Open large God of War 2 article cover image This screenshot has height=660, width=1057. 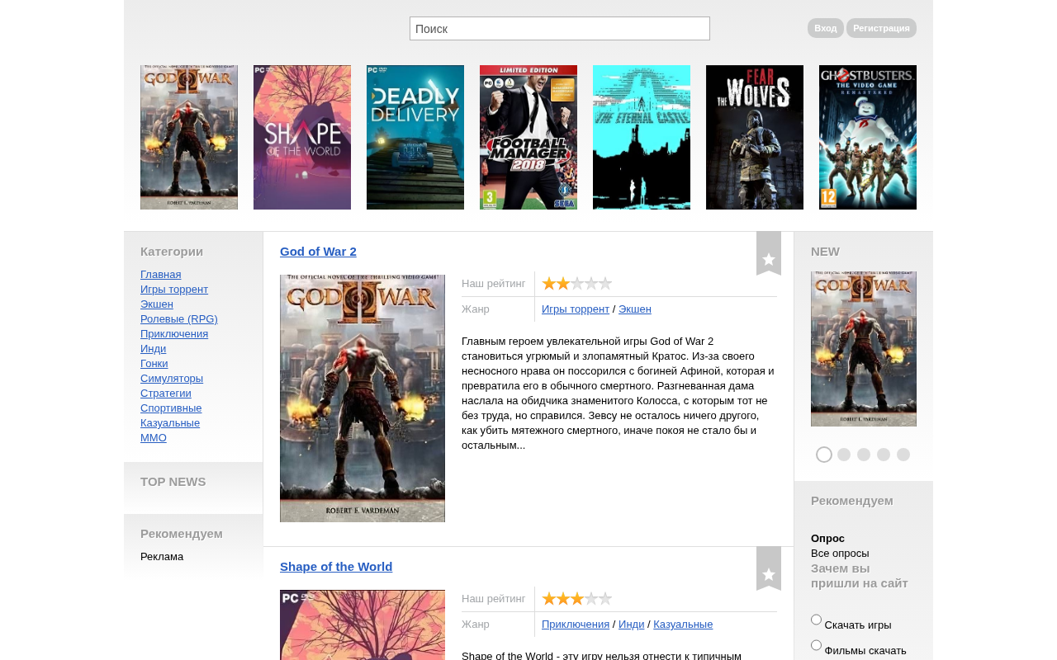coord(363,398)
